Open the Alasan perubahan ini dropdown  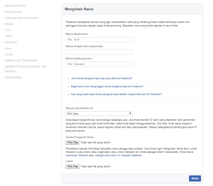(x=99, y=113)
